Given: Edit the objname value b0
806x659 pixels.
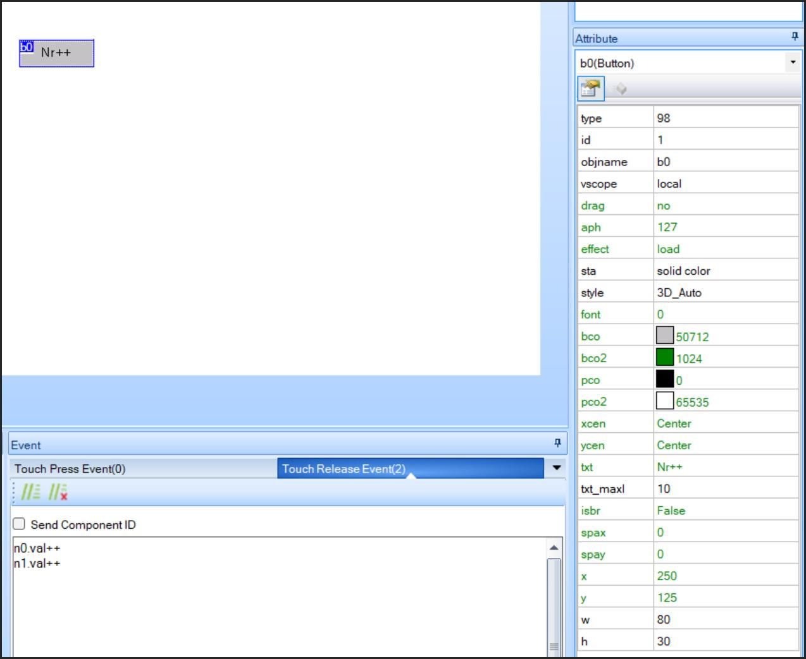Looking at the screenshot, I should click(726, 162).
